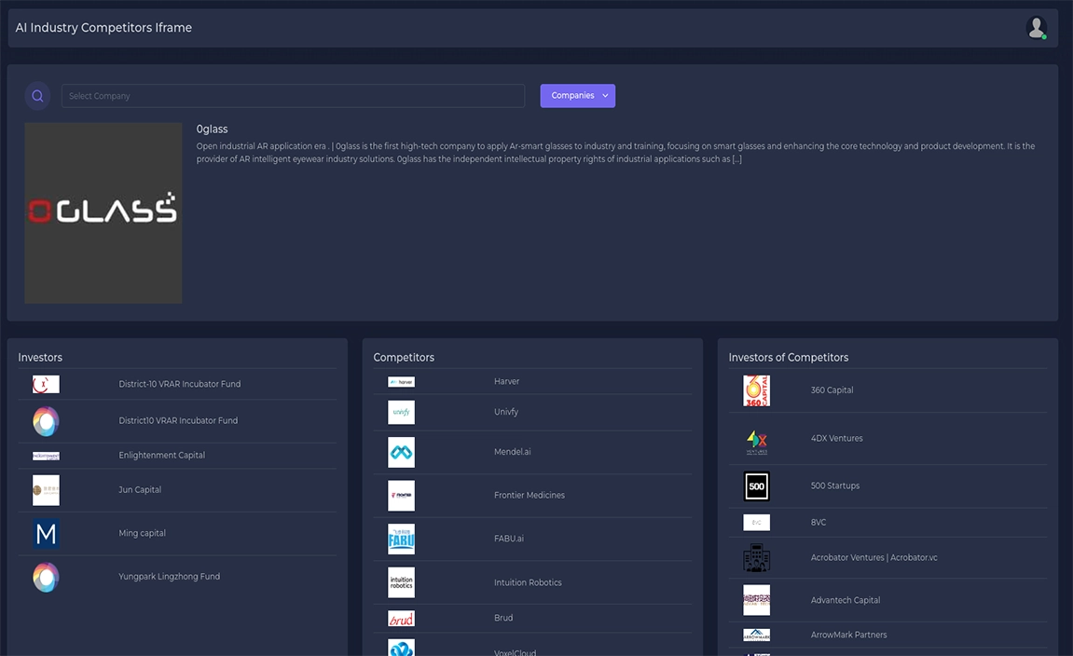1073x656 pixels.
Task: Open the Harver competitor entry
Action: (506, 382)
